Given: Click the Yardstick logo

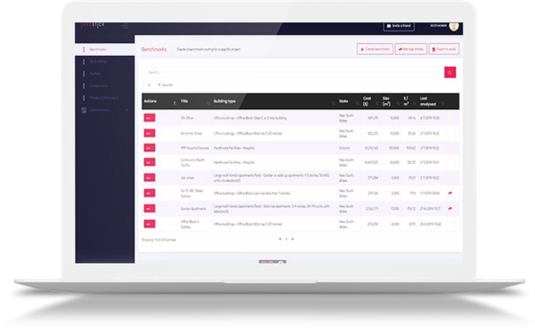Looking at the screenshot, I should point(93,25).
